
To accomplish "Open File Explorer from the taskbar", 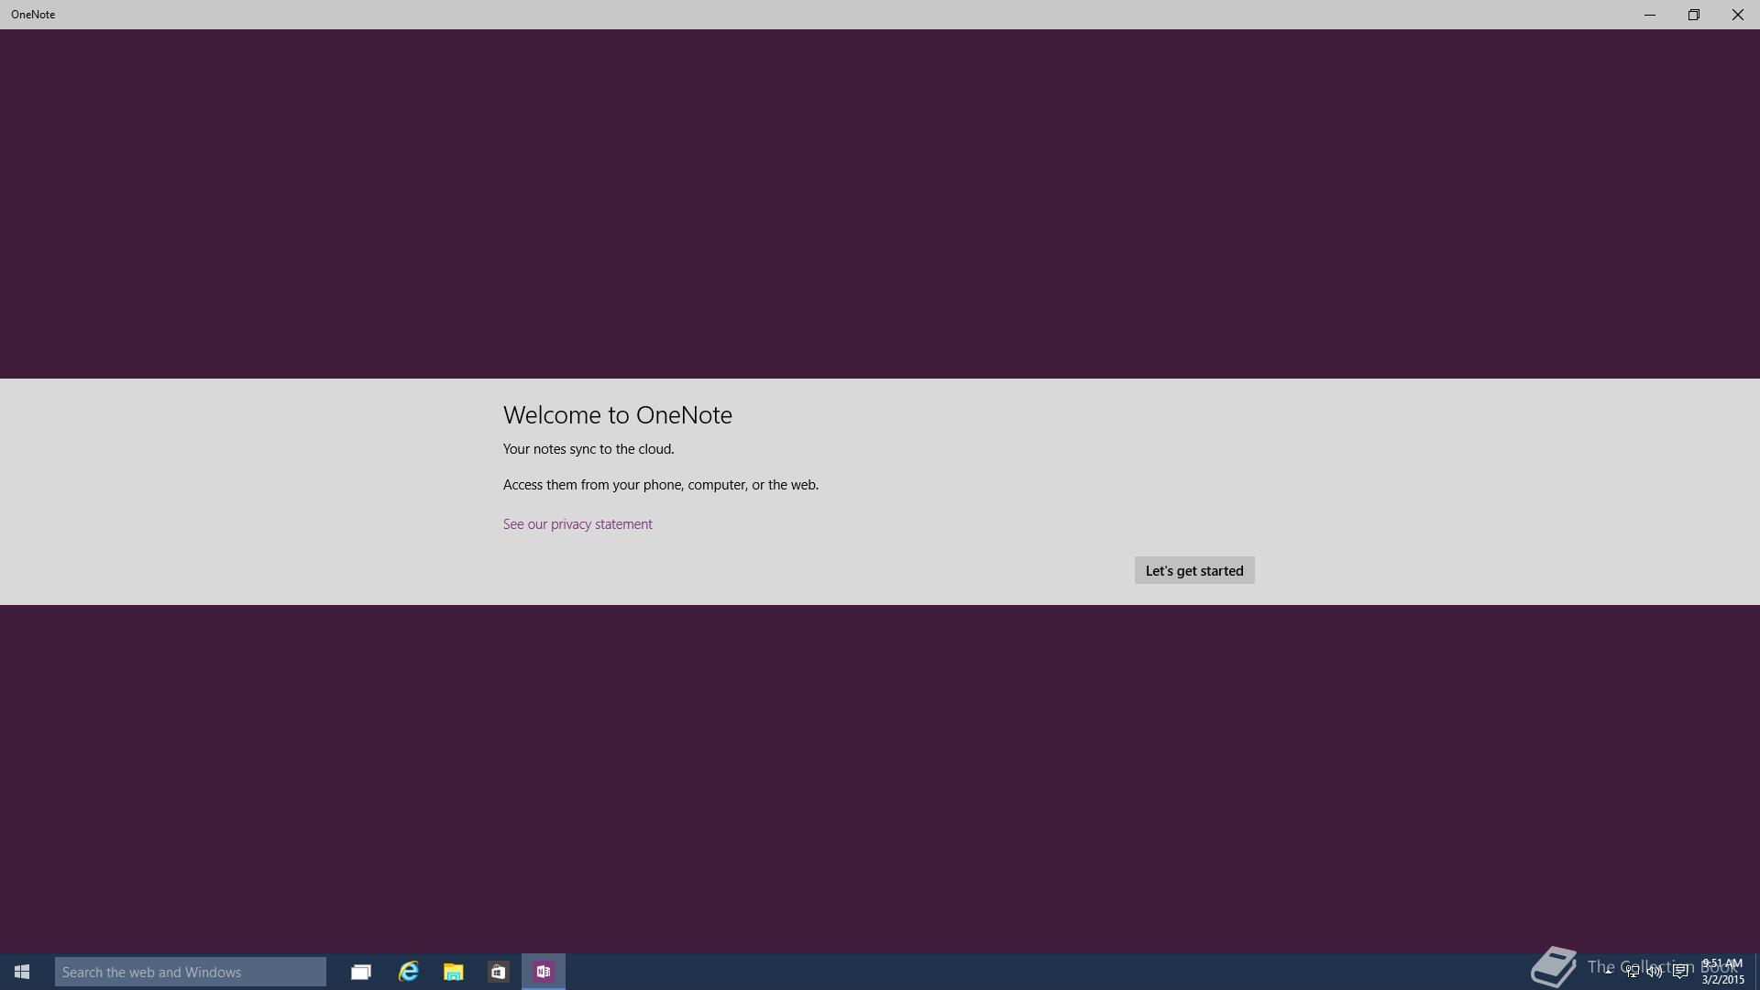I will [453, 972].
